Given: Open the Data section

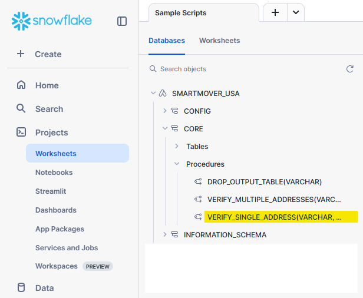Looking at the screenshot, I should (44, 288).
